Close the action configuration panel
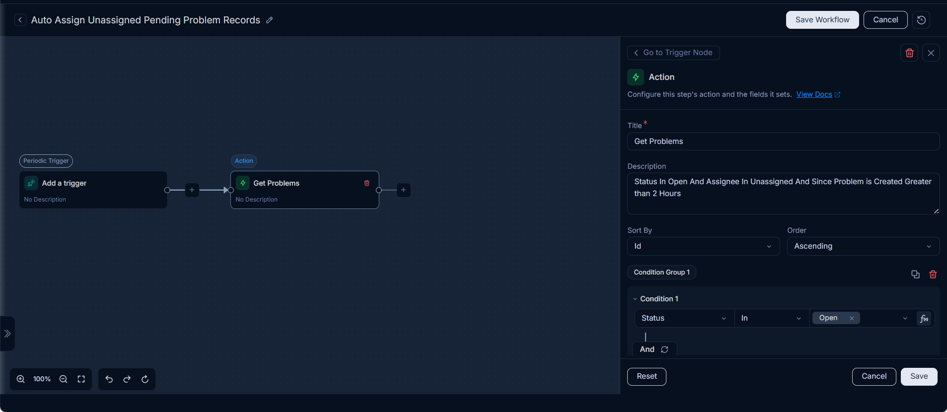 (x=931, y=53)
